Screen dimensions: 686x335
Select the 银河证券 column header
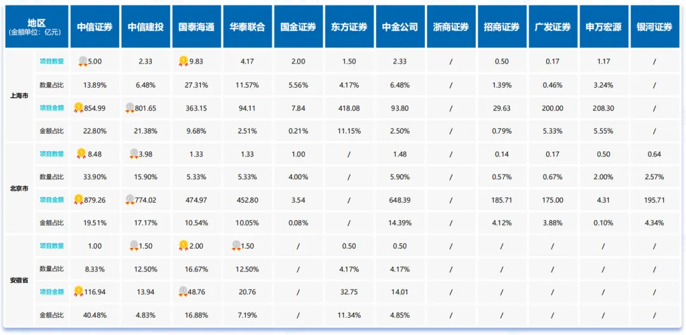pos(654,27)
